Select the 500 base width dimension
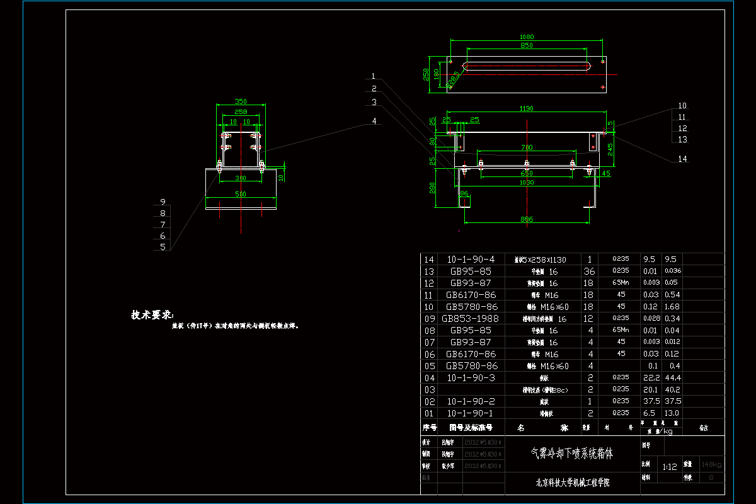756x504 pixels. [240, 194]
